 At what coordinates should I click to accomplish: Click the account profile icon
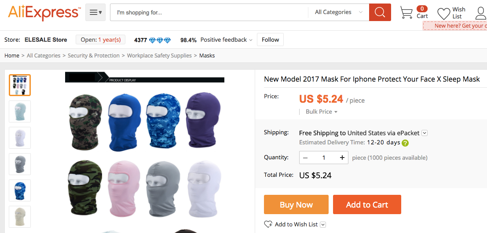[x=481, y=13]
